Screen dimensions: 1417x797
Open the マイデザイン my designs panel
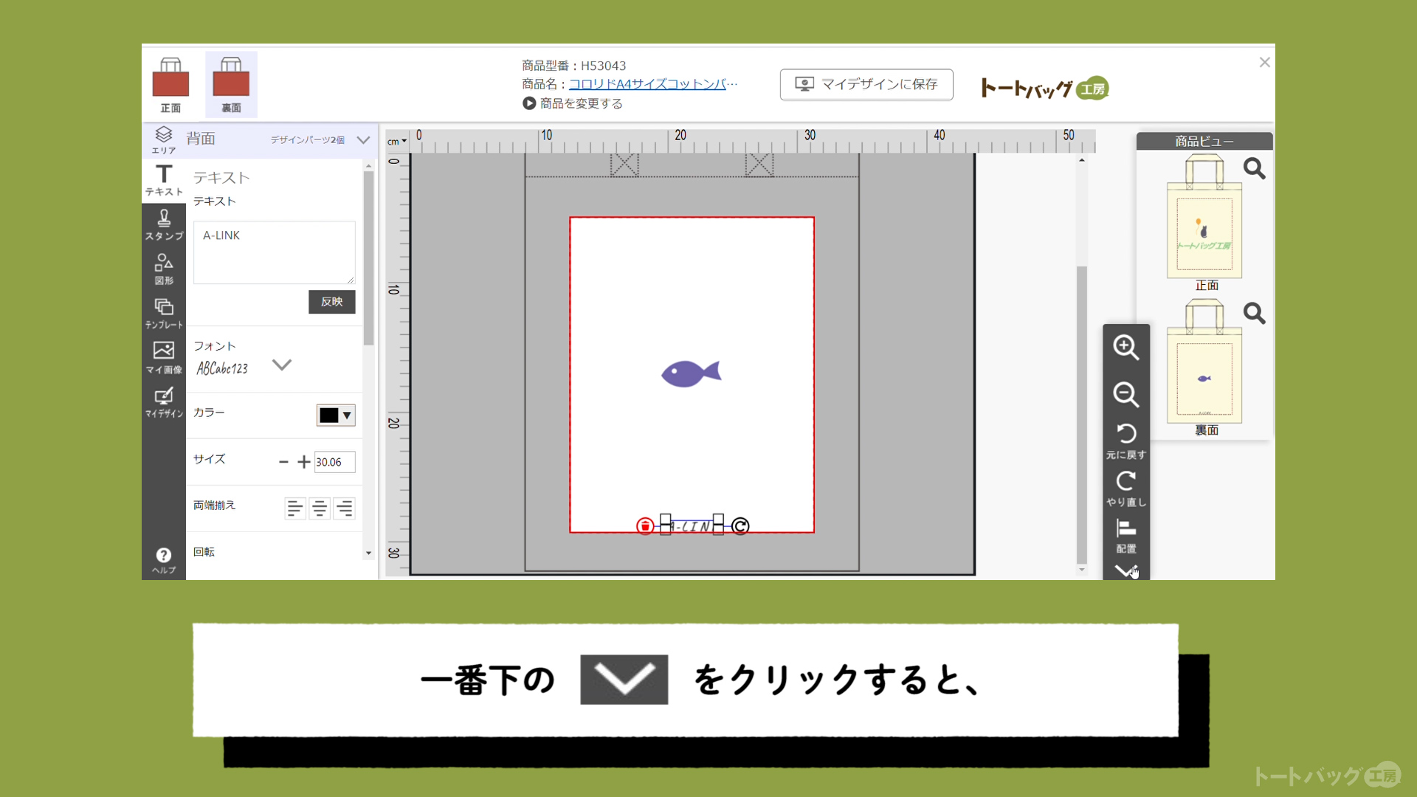click(164, 402)
